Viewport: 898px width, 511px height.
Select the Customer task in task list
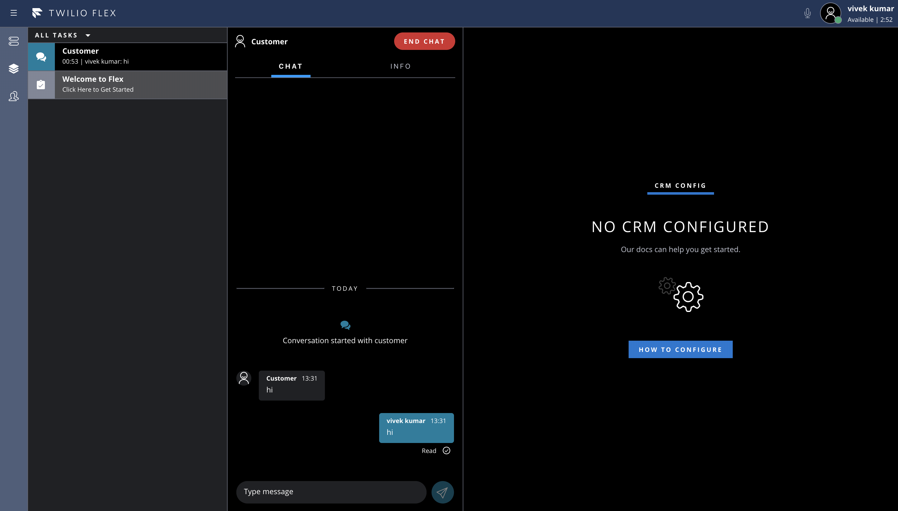128,57
